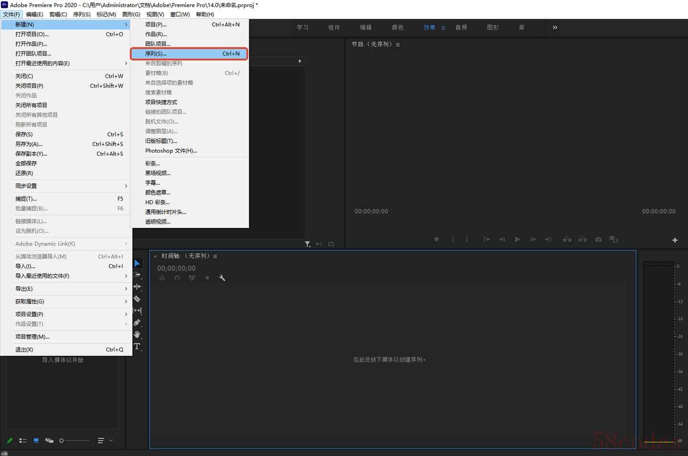Select the Slip tool

(x=137, y=311)
